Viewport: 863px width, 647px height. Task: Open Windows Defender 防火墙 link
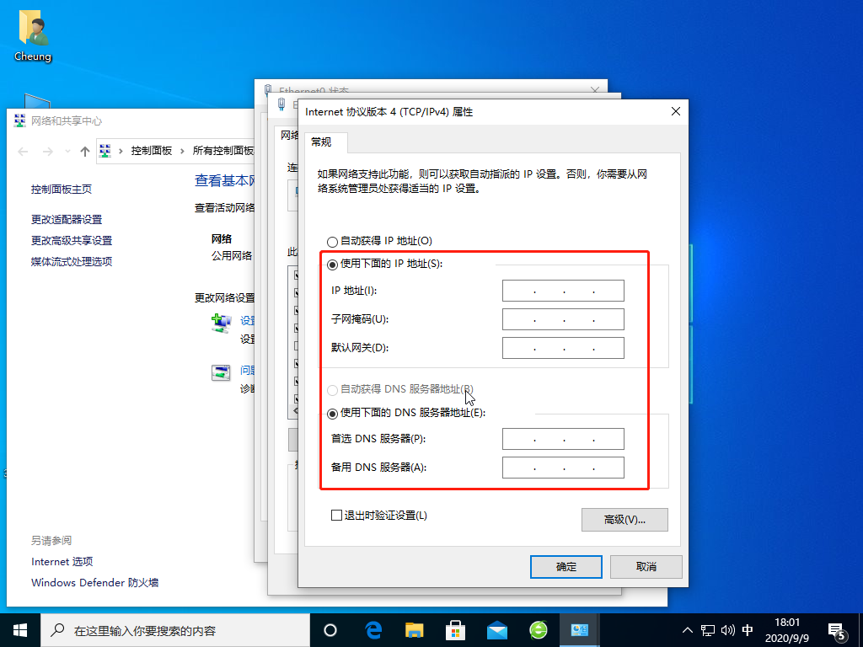pos(94,583)
